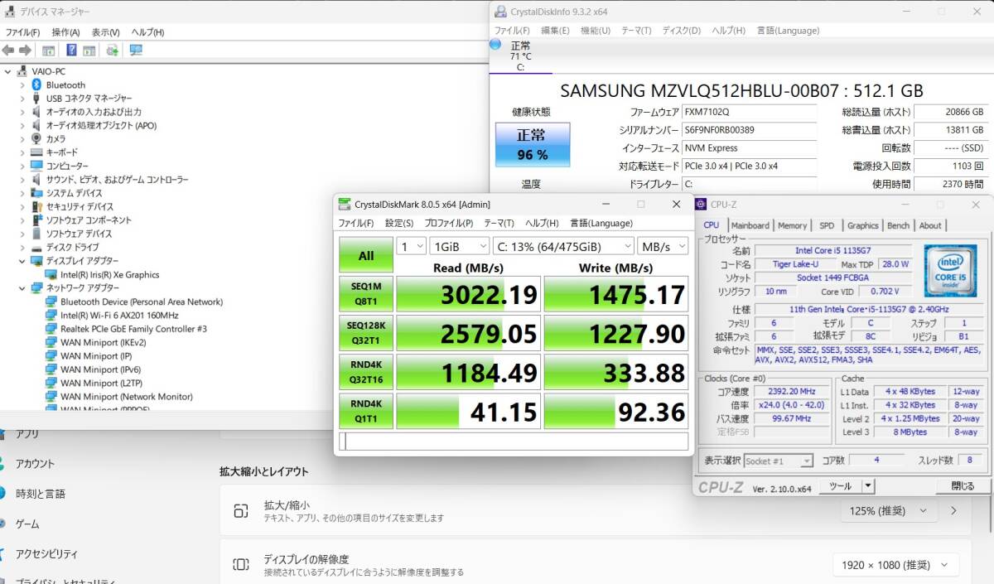Click the Intel Wi-Fi 6 AX201 adapter icon

(51, 316)
